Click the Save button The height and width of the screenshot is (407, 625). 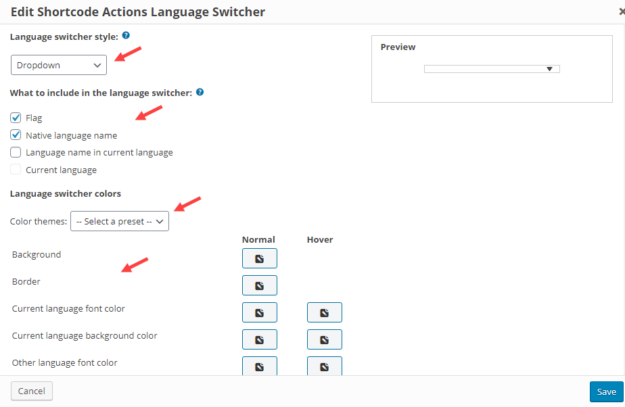click(606, 391)
